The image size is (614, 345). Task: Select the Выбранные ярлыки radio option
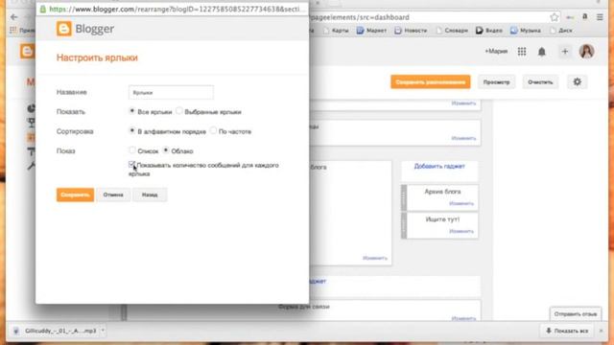click(x=179, y=111)
